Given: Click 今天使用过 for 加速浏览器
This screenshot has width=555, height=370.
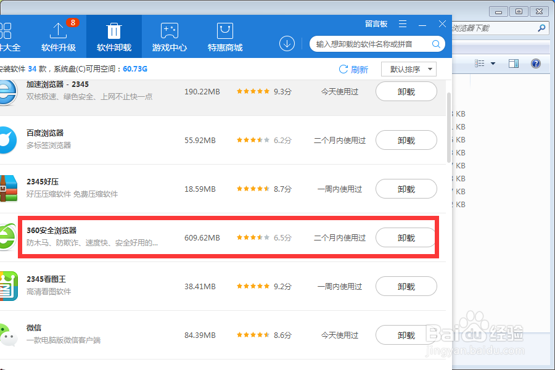Looking at the screenshot, I should tap(339, 92).
